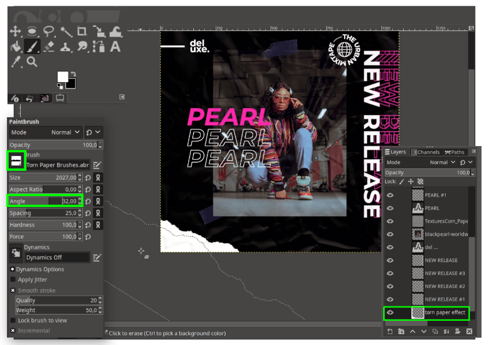The height and width of the screenshot is (345, 489).
Task: Edit the Torn Paper brush
Action: coord(97,165)
